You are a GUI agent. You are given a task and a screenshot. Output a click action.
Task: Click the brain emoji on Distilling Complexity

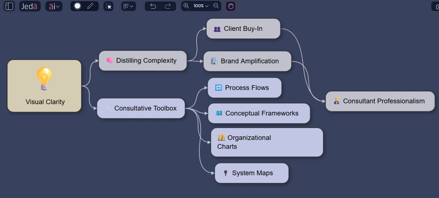point(109,61)
